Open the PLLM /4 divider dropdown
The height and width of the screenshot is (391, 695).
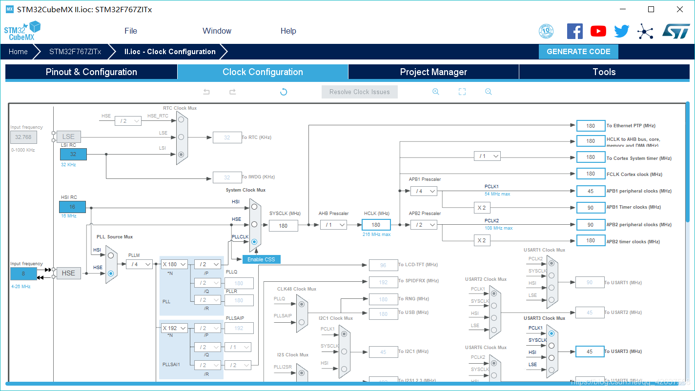[x=139, y=264]
